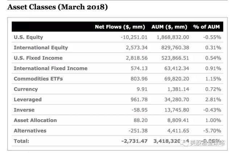Image resolution: width=232 pixels, height=153 pixels.
Task: Select the Net Flows column header
Action: click(x=120, y=27)
